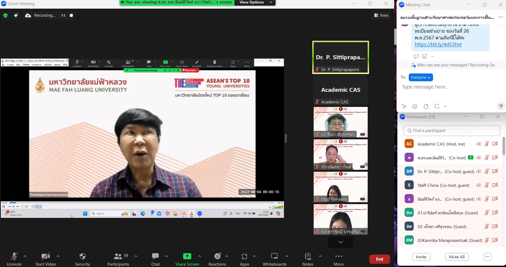
Task: Open Reactions emoji menu
Action: [x=217, y=256]
